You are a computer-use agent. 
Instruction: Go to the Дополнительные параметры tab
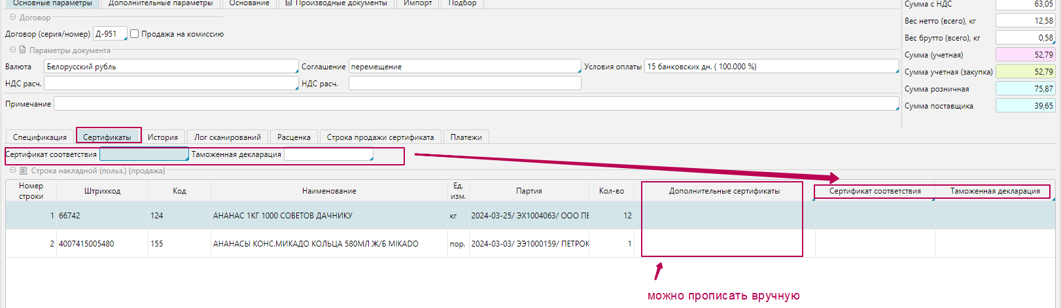coord(160,3)
